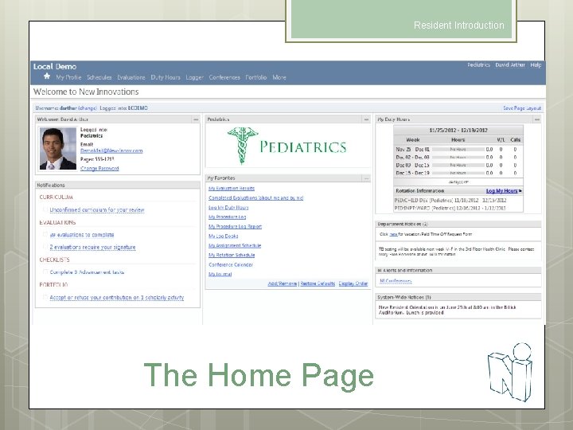Image resolution: width=573 pixels, height=430 pixels.
Task: Open NI Conferences link
Action: point(396,281)
